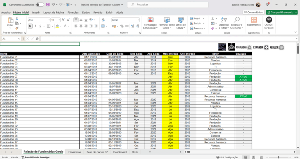Click the text orientation icon
The height and width of the screenshot is (159, 300).
[91, 20]
